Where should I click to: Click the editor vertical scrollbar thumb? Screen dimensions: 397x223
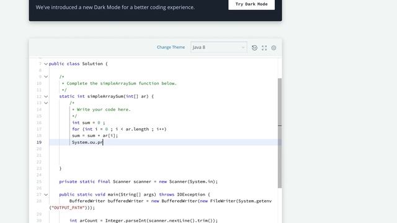coord(280,133)
